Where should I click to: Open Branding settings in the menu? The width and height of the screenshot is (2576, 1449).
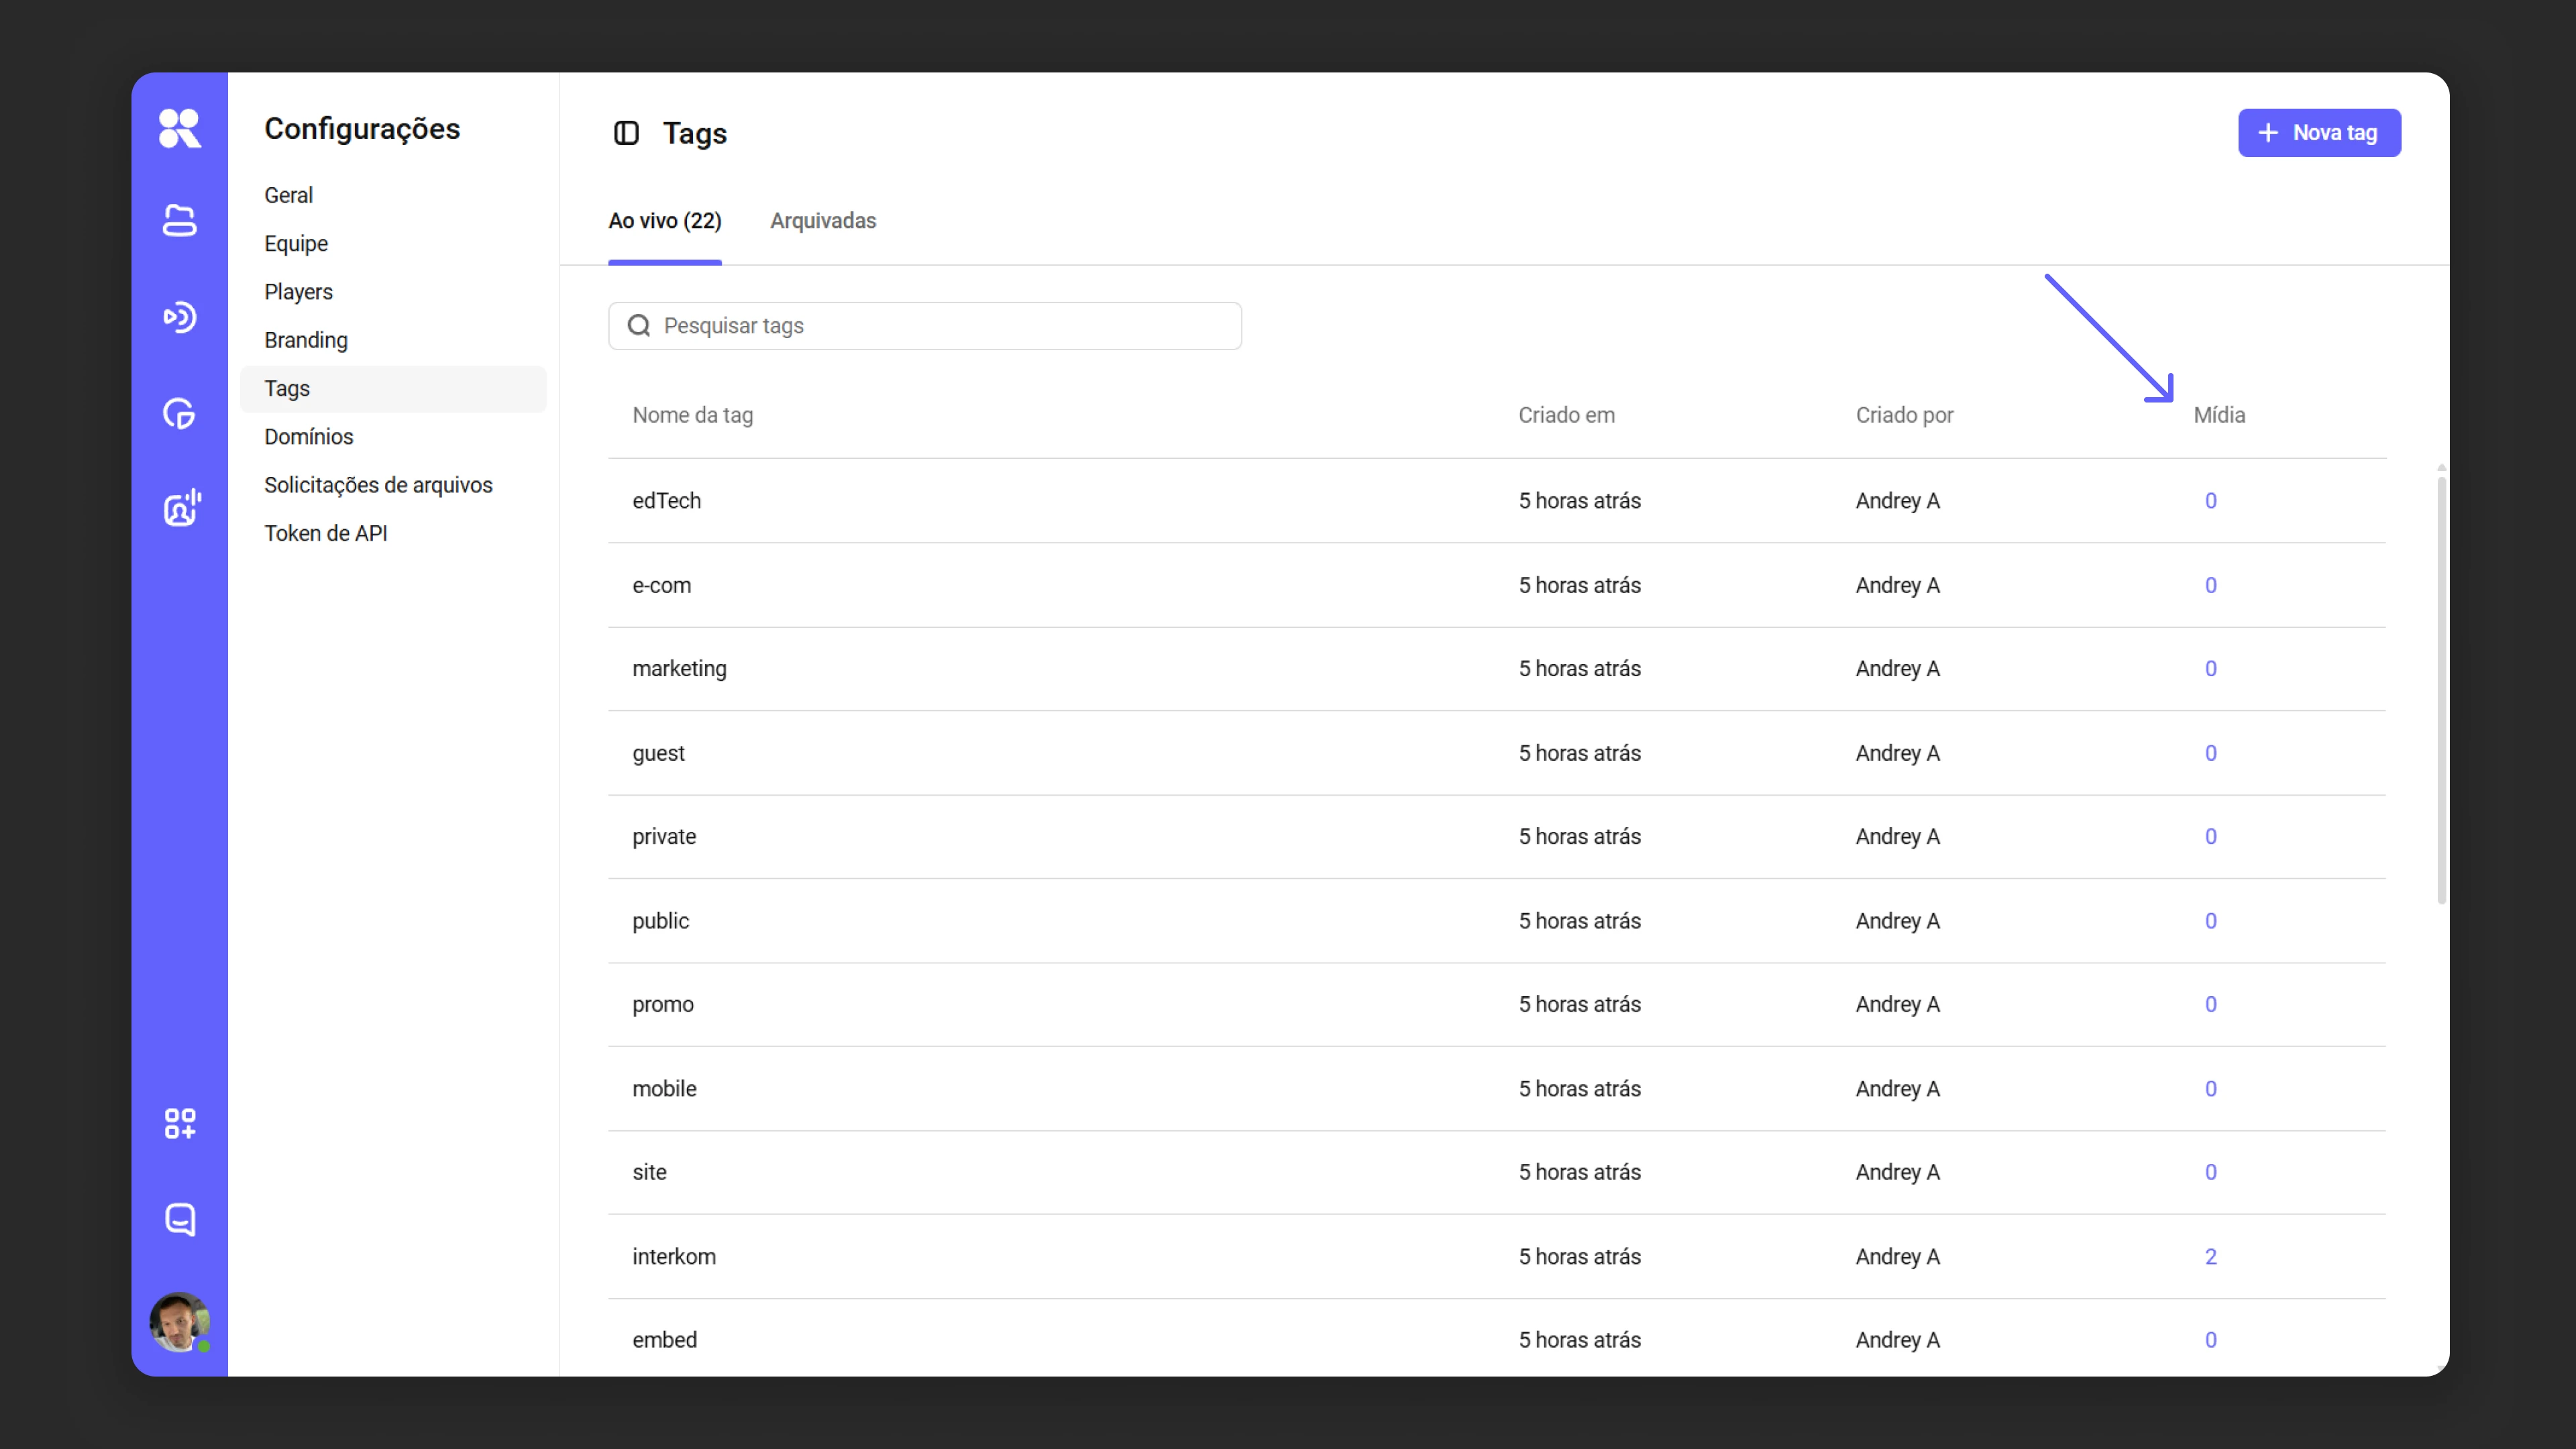[306, 340]
